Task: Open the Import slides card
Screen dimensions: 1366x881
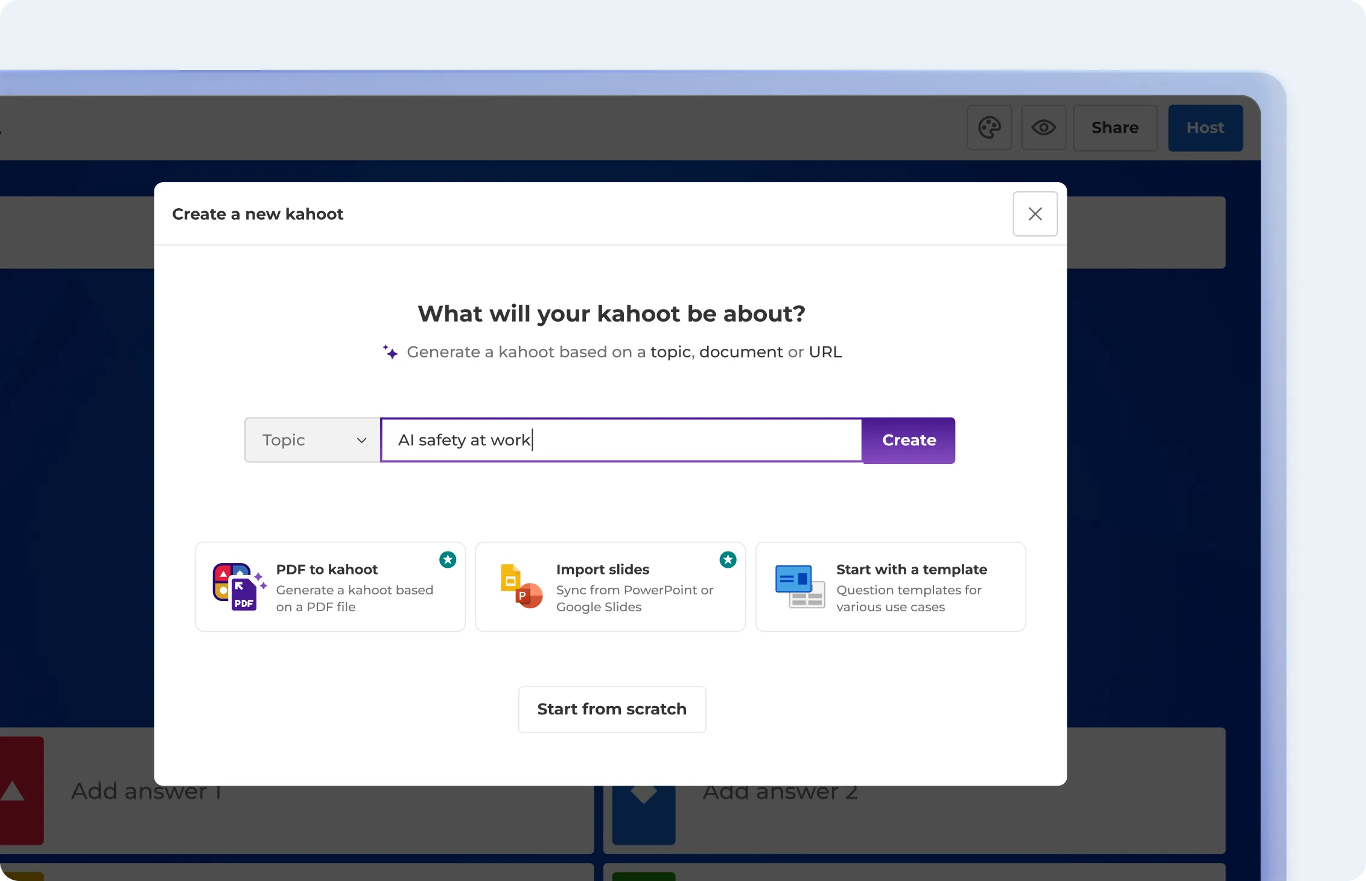Action: click(610, 587)
